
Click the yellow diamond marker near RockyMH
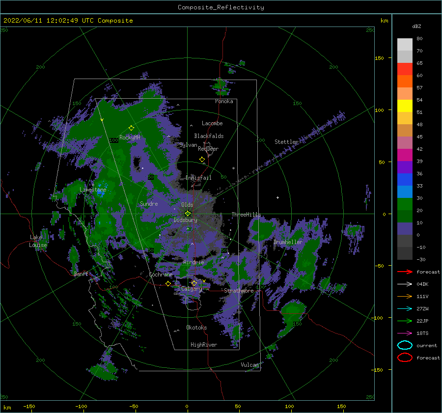click(x=131, y=128)
